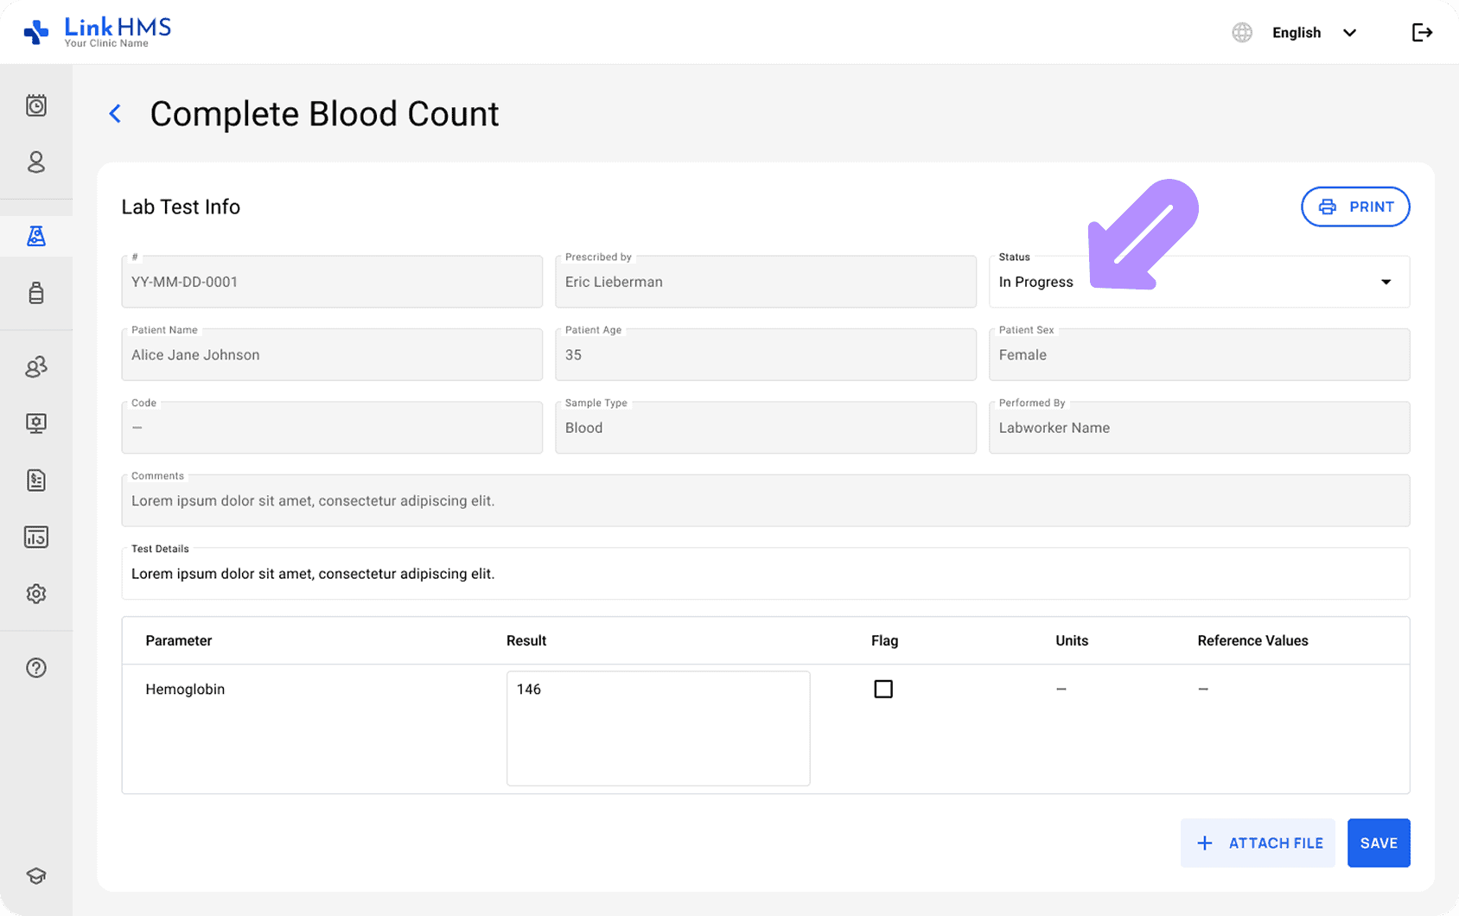
Task: Click the SAVE button
Action: (x=1378, y=843)
